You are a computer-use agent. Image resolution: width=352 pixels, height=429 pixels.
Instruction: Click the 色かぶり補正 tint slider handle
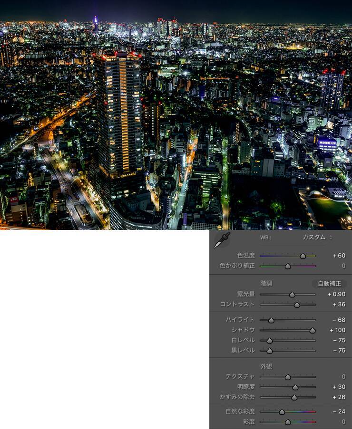[288, 266]
